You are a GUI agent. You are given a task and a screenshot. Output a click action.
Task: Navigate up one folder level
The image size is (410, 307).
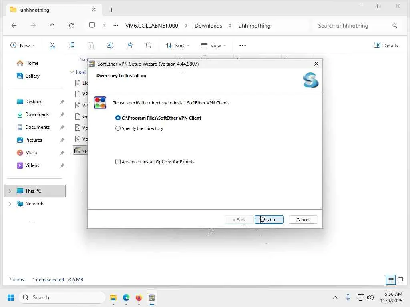(52, 26)
